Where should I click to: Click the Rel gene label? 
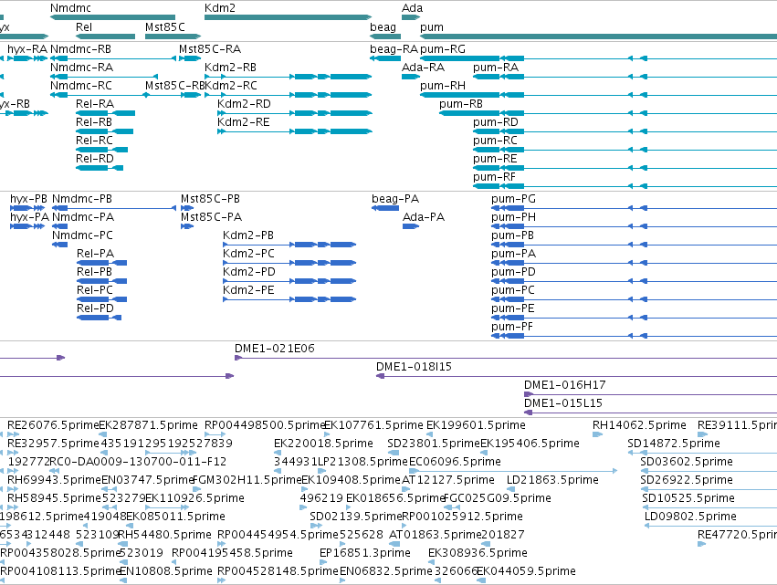[x=84, y=27]
